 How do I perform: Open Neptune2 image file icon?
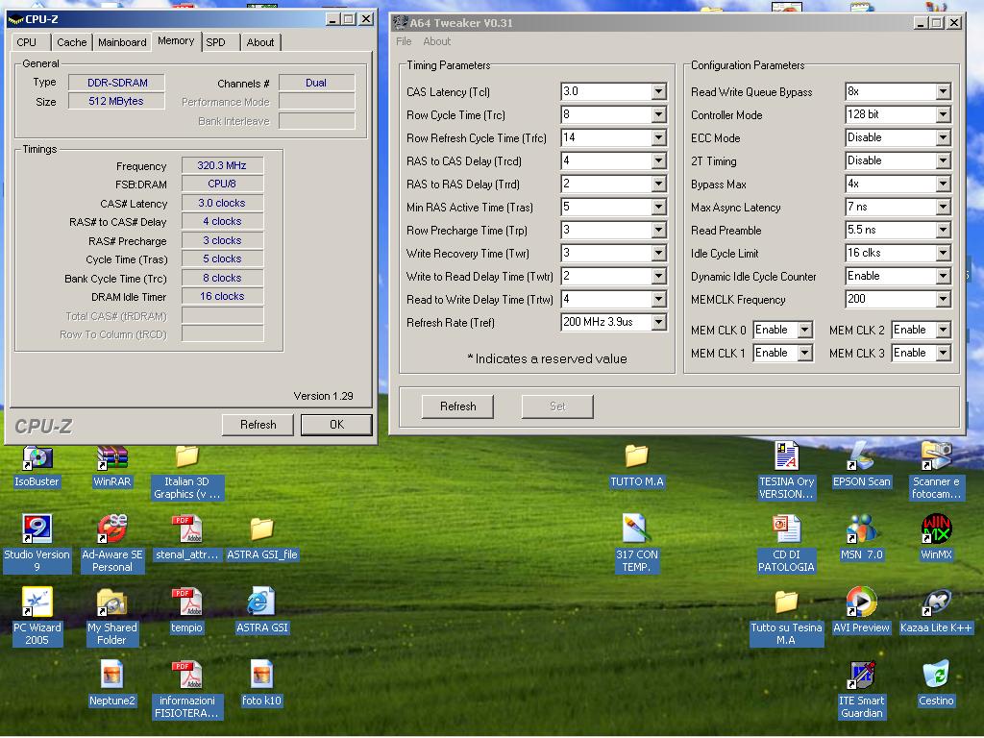pos(112,683)
